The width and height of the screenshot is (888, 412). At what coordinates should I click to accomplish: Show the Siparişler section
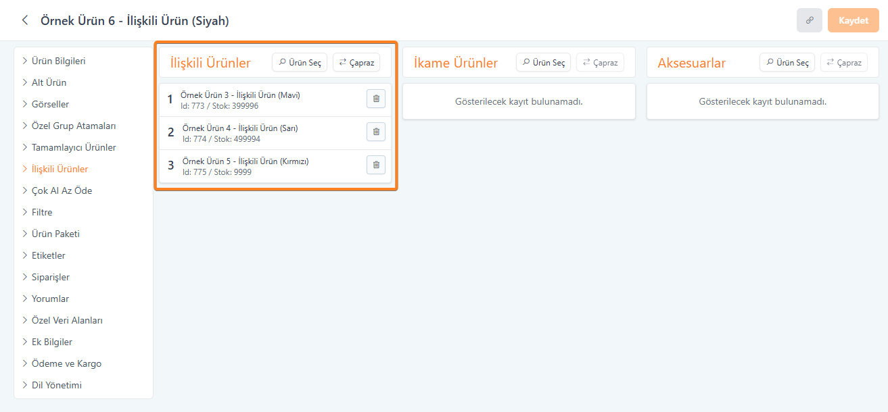pyautogui.click(x=50, y=277)
